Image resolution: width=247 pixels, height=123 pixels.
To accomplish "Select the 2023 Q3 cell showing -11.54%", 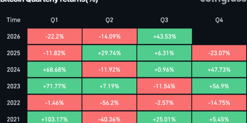I will pos(164,86).
